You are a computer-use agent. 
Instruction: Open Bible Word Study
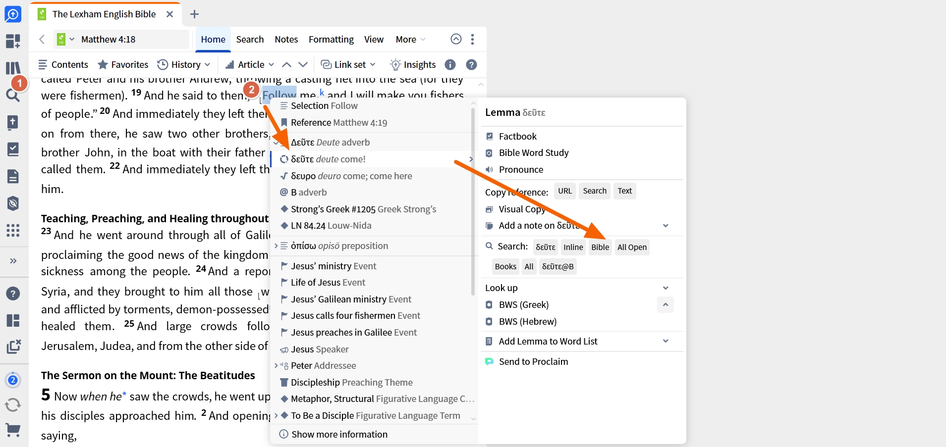pos(527,152)
